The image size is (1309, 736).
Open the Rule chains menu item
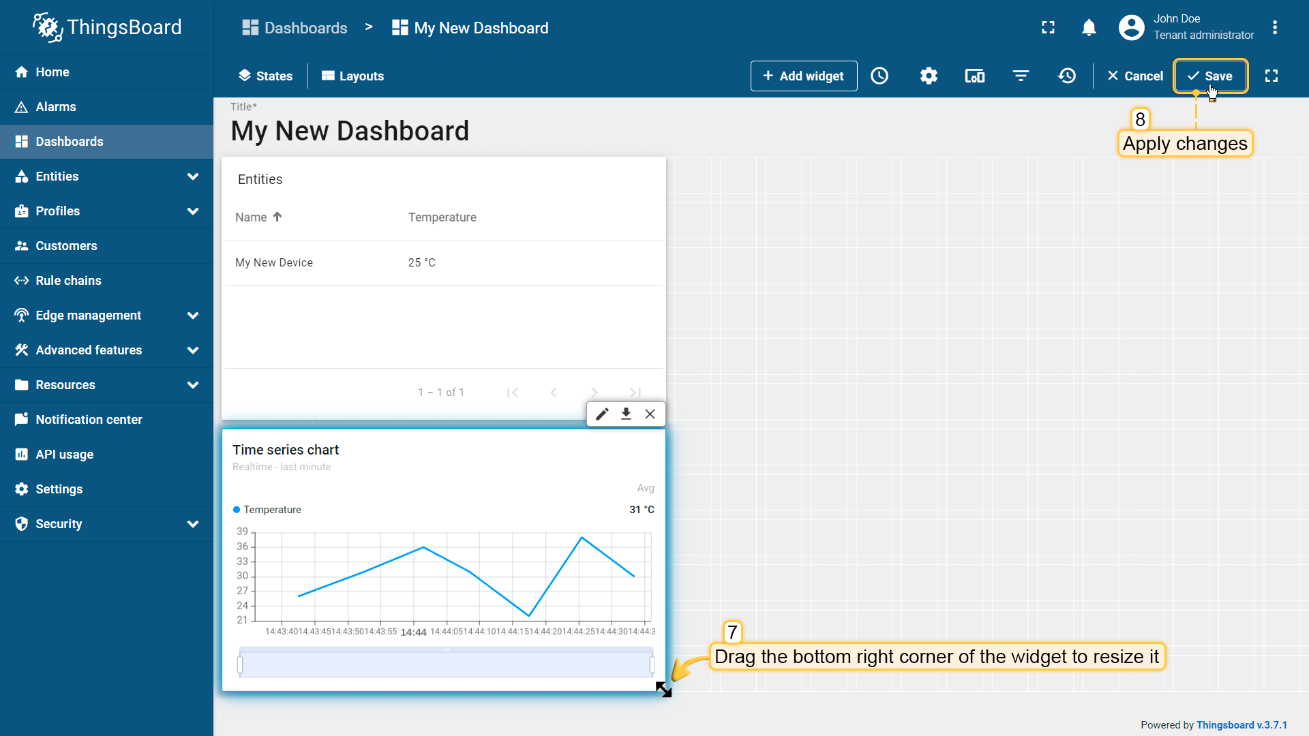click(x=68, y=281)
